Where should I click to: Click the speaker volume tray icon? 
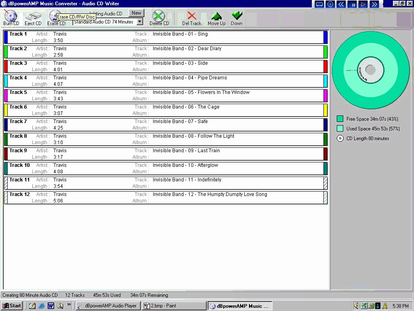356,306
